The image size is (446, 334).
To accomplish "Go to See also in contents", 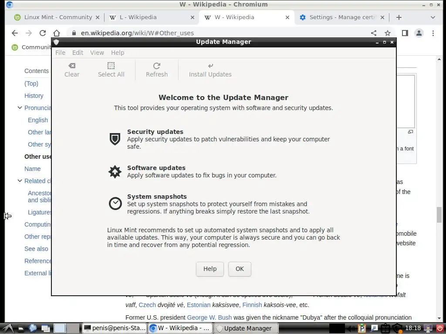I will (36, 249).
